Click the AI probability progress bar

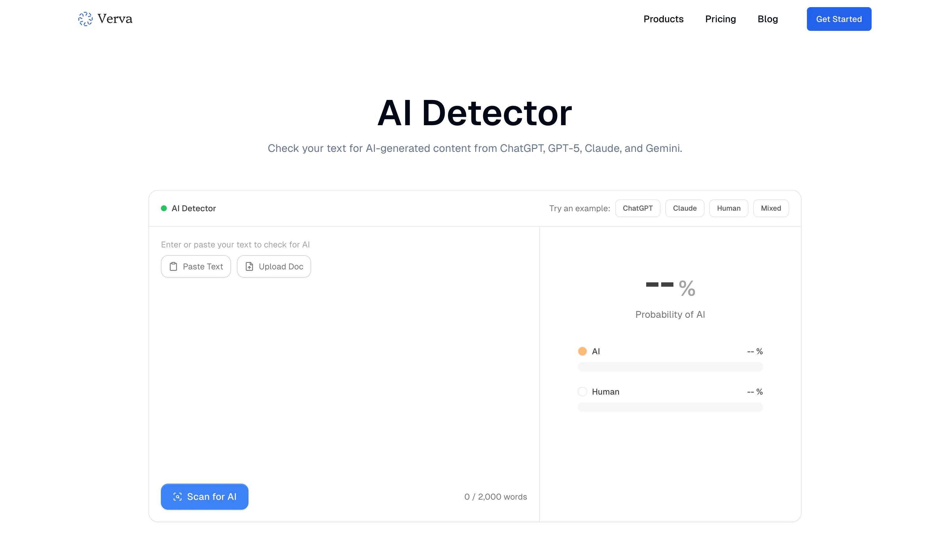coord(670,367)
